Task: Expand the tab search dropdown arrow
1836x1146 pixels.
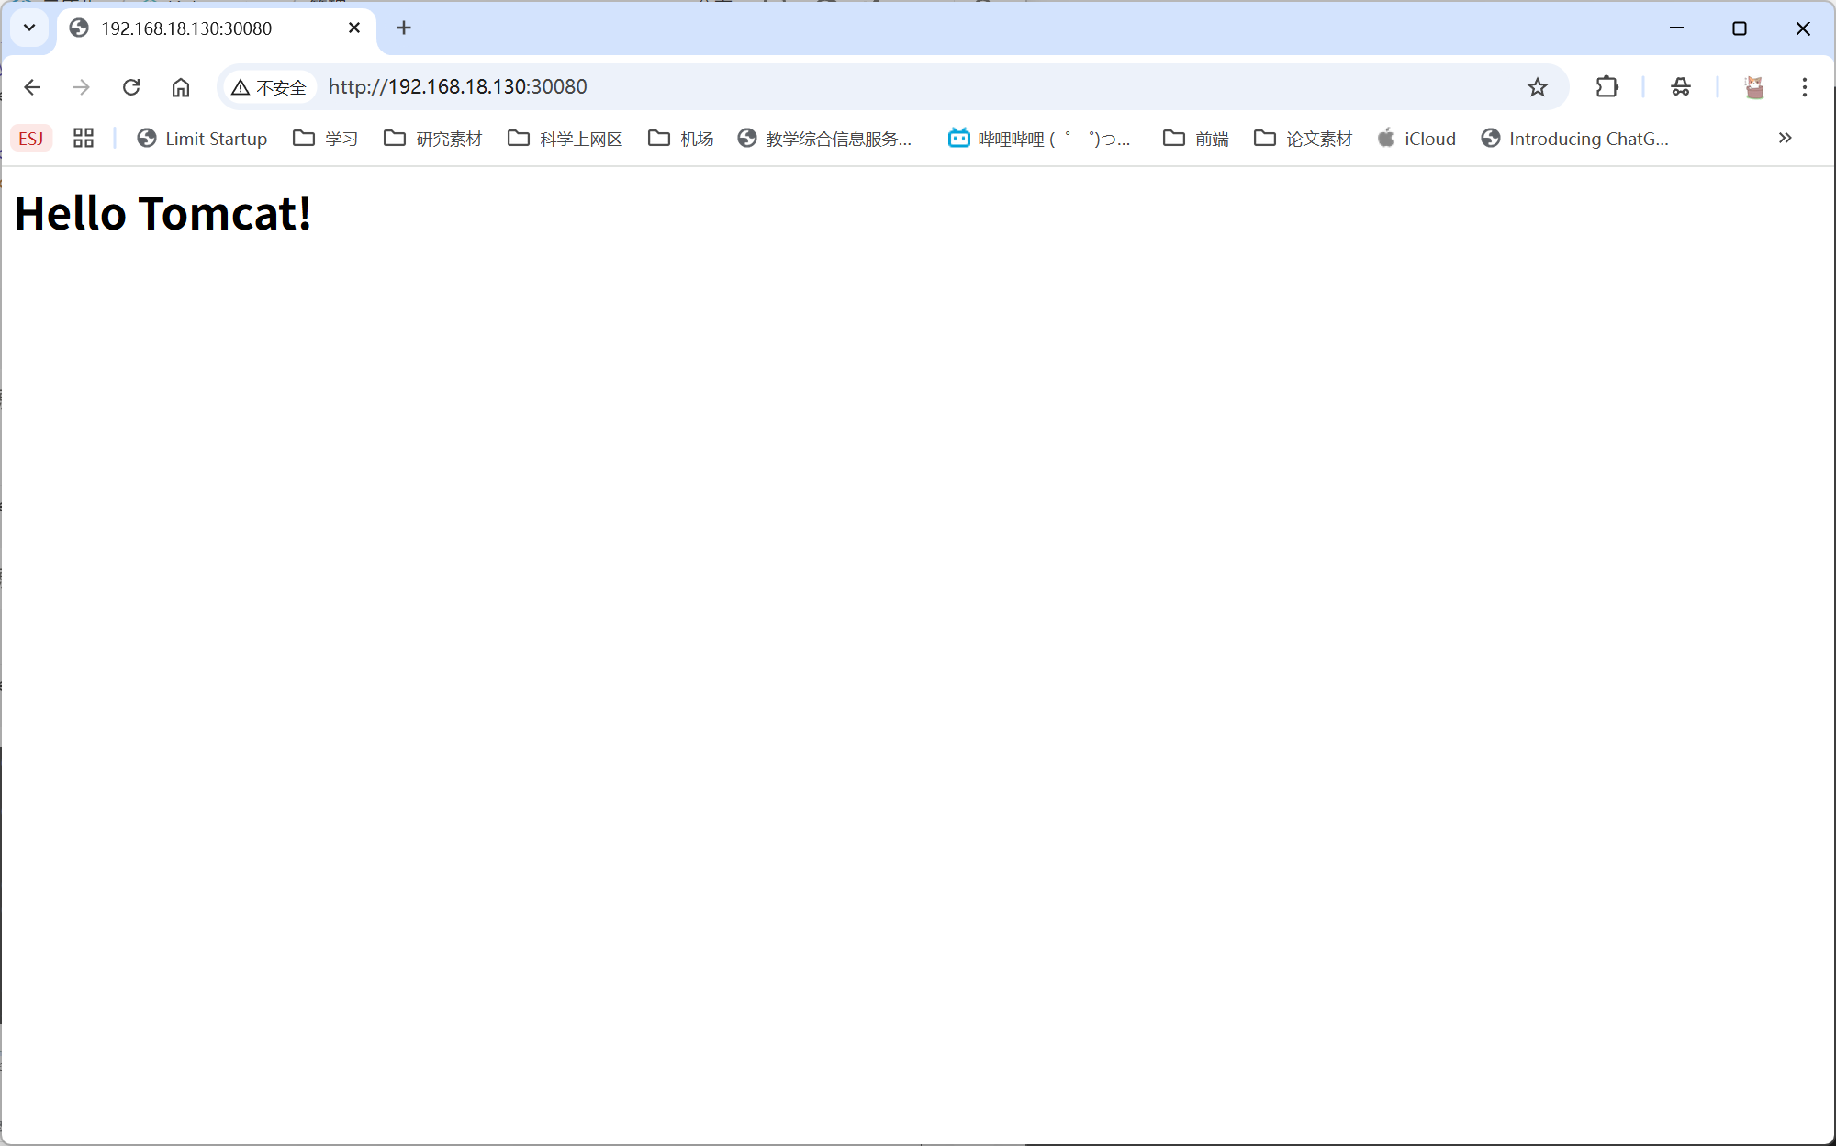Action: click(x=29, y=28)
